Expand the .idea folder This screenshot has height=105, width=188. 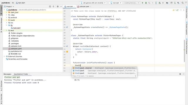[6, 15]
